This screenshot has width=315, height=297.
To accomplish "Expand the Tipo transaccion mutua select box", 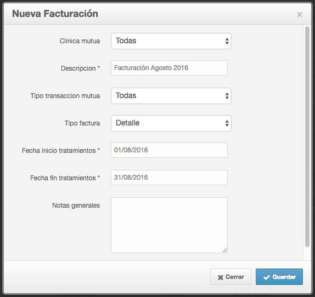I will (x=171, y=96).
